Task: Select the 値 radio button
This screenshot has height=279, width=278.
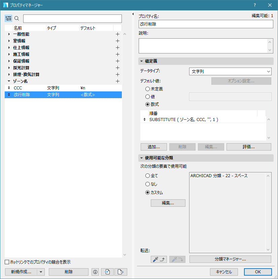Action: pyautogui.click(x=147, y=96)
